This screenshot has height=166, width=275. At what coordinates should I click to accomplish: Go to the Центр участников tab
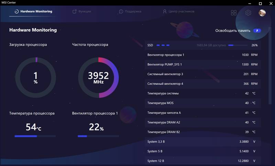(x=181, y=11)
